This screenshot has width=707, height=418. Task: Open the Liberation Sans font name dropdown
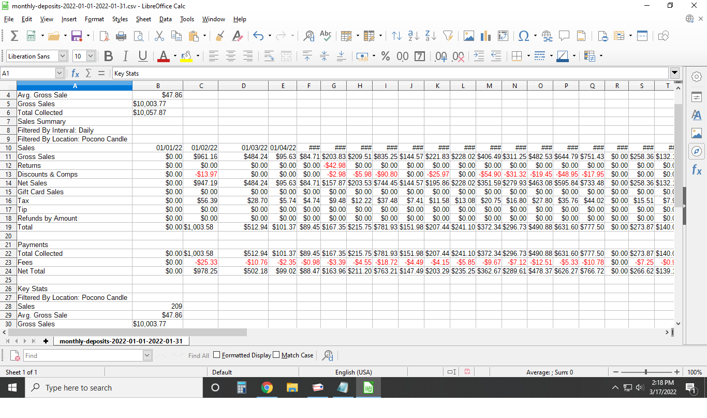coord(63,56)
